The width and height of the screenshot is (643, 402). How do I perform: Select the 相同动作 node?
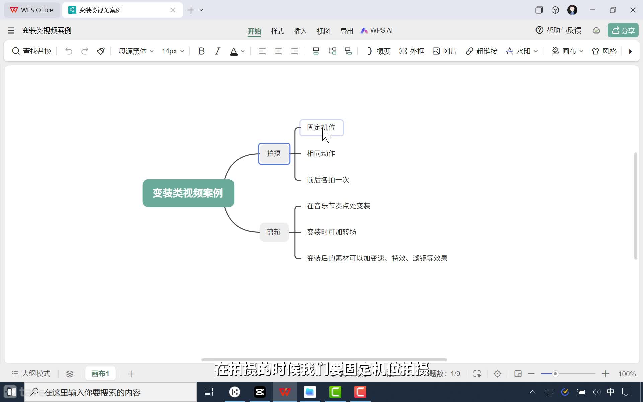point(321,154)
